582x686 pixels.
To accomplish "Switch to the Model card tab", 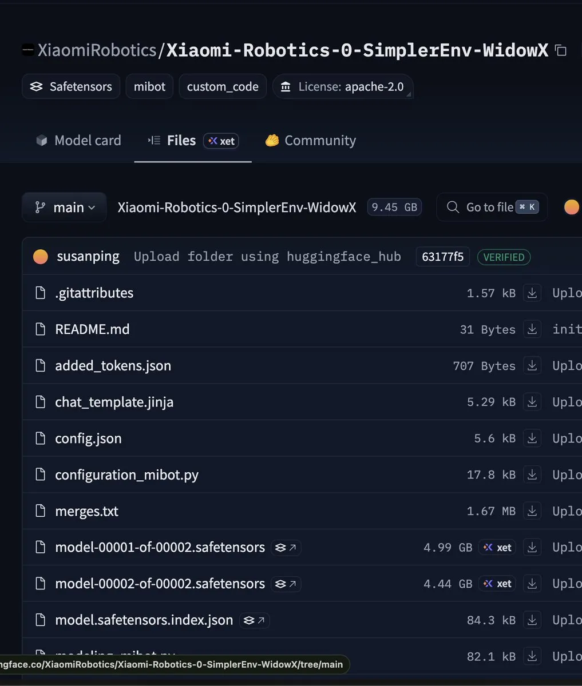I will pos(78,141).
